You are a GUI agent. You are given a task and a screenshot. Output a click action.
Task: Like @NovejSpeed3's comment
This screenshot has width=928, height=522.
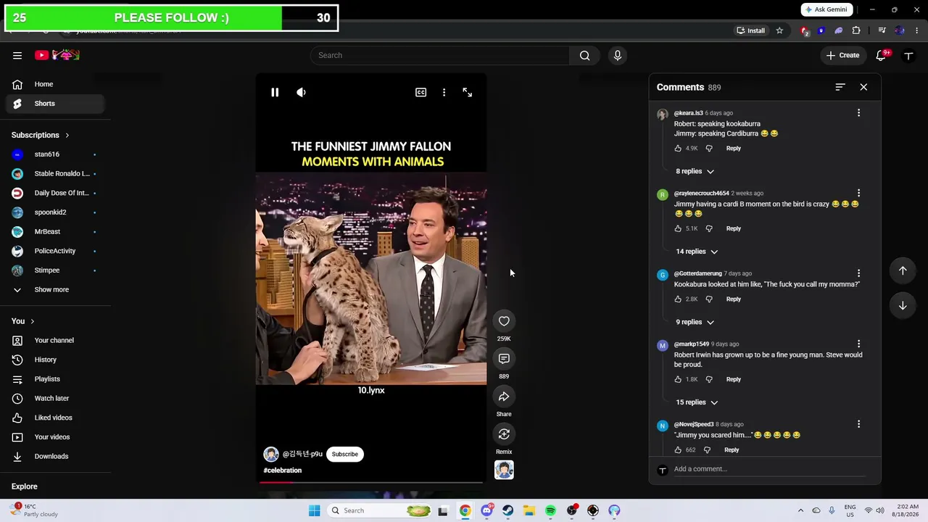(x=678, y=449)
